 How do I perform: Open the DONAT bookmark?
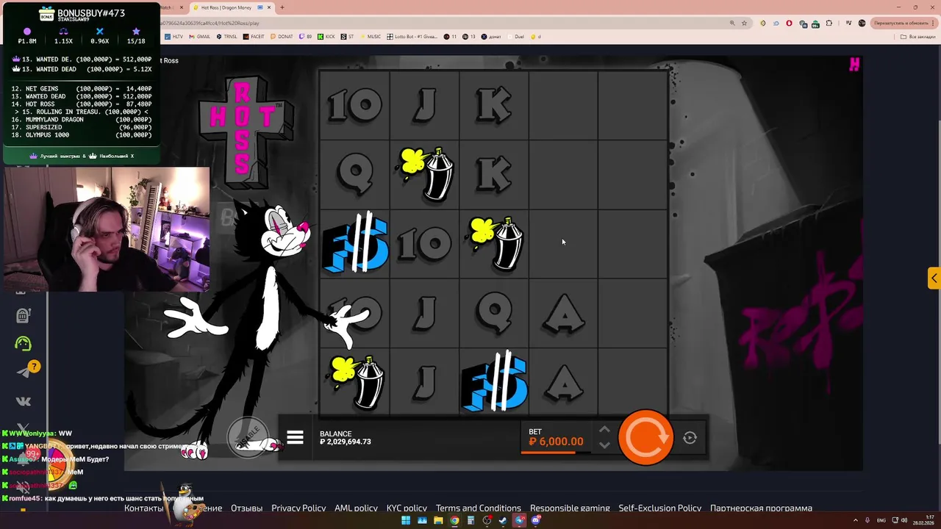point(282,37)
